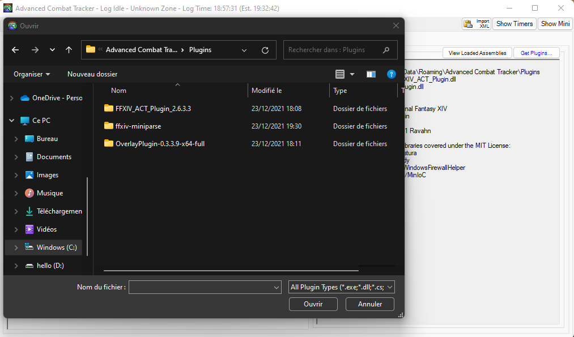Select the FFXIV_ACT_Plugin_2.6.3.3 folder icon
Image resolution: width=574 pixels, height=337 pixels.
(x=109, y=108)
